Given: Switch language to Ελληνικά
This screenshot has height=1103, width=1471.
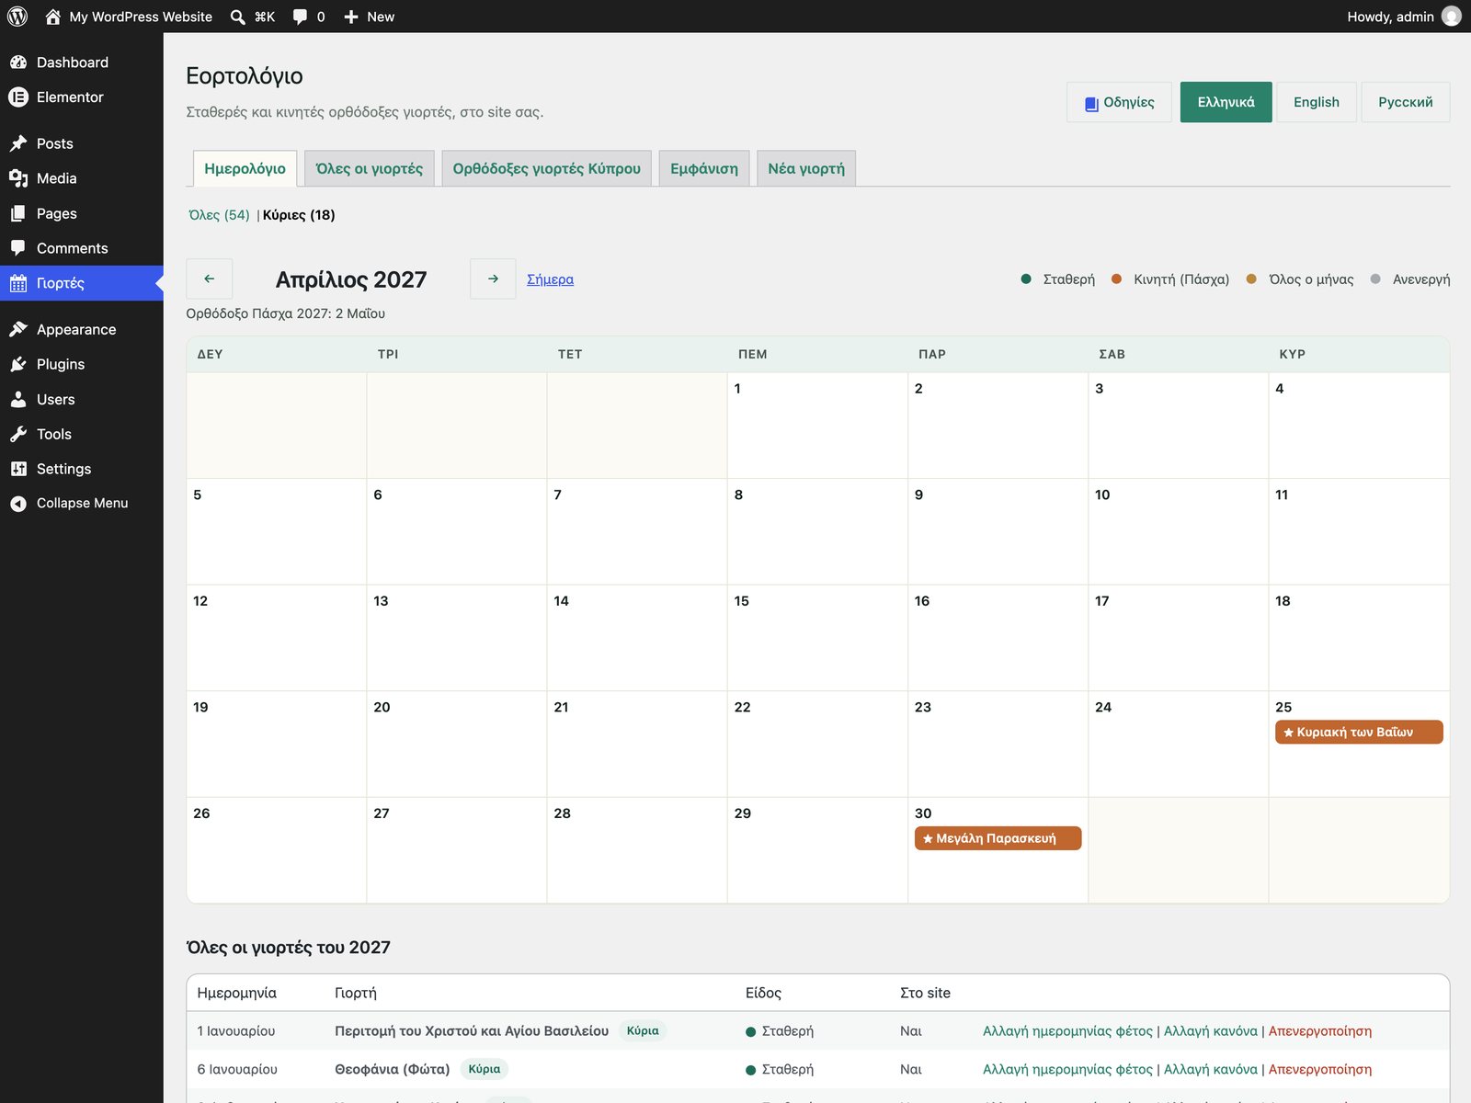Looking at the screenshot, I should click(1226, 102).
